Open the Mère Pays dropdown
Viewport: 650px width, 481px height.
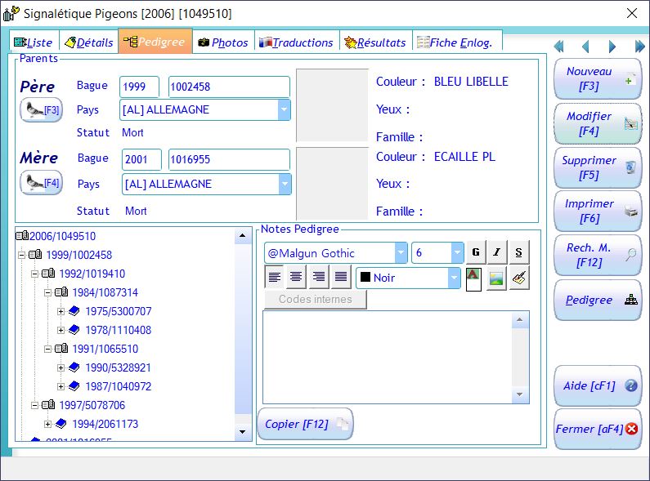click(285, 184)
